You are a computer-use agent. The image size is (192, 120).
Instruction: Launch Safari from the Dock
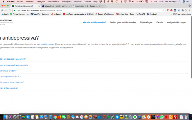50,117
